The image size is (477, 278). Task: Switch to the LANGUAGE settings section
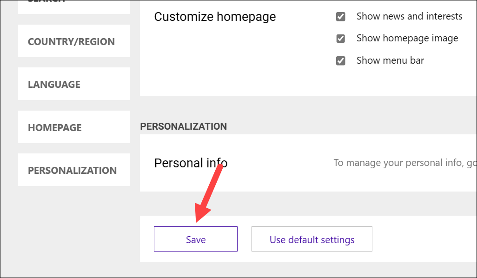74,84
